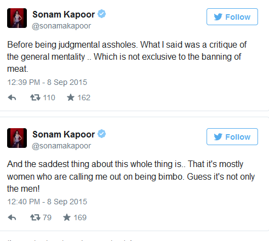269x241 pixels.
Task: Click reply arrow on second tweet
Action: (x=12, y=217)
